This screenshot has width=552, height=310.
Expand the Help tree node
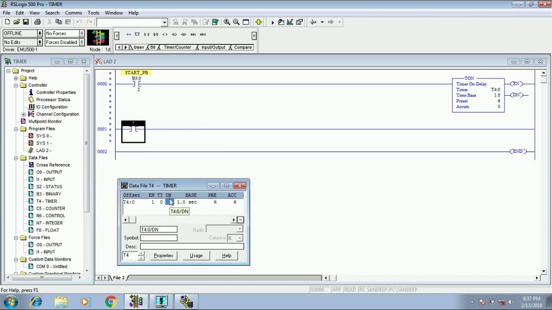tap(16, 78)
